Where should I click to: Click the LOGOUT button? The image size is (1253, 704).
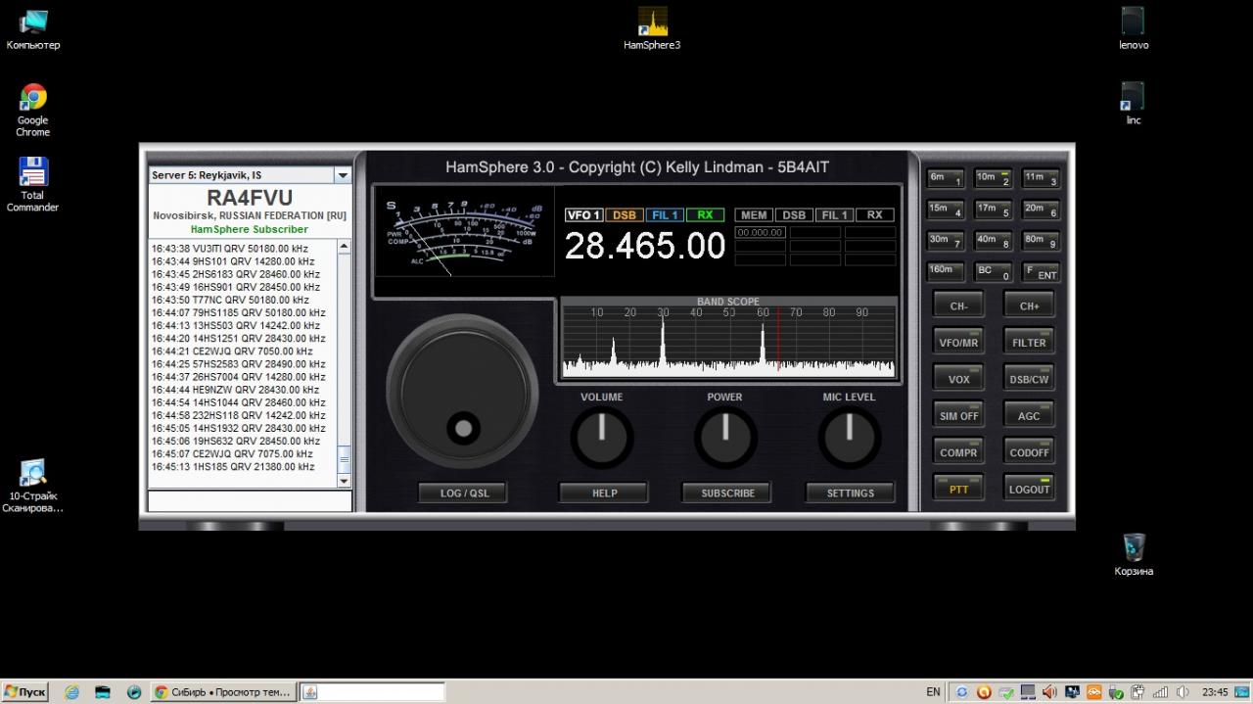coord(1029,489)
